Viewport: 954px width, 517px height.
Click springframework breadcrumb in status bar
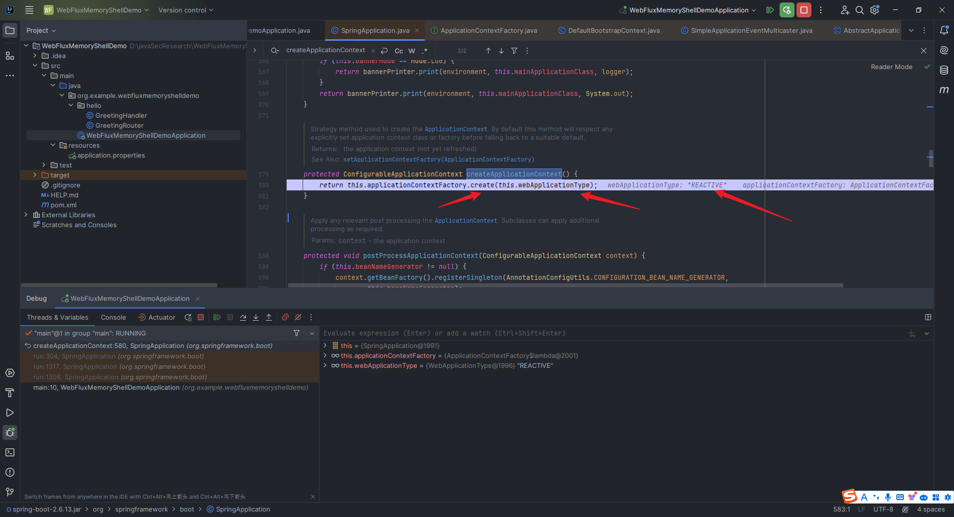point(142,509)
